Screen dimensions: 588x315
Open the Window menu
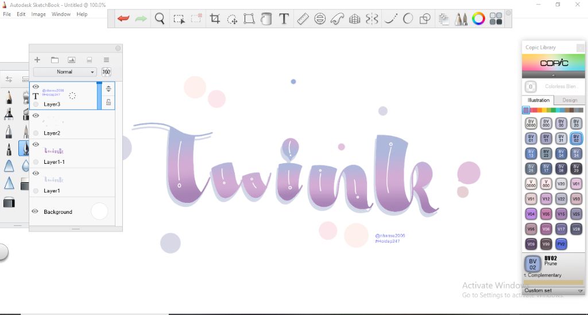tap(61, 14)
